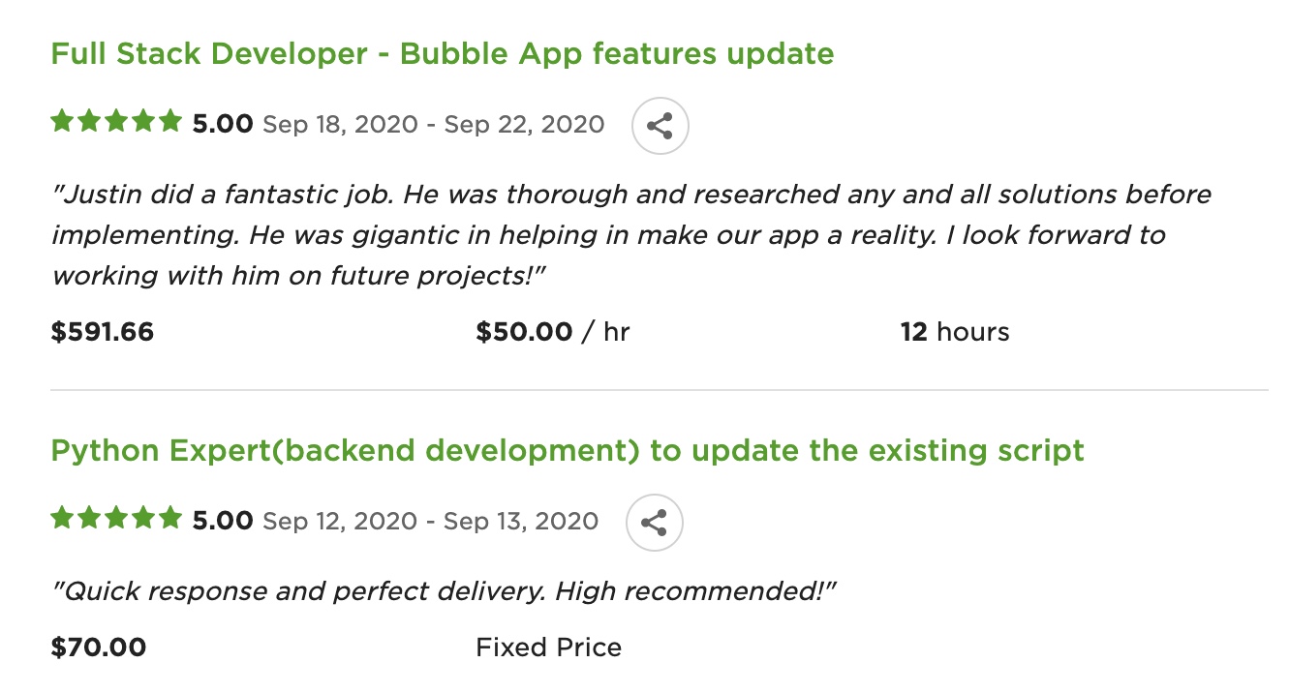Click first star of Bubble App review rating

[x=62, y=122]
